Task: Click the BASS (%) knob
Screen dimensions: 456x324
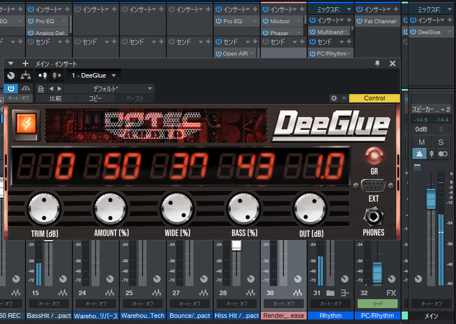Action: pyautogui.click(x=244, y=208)
